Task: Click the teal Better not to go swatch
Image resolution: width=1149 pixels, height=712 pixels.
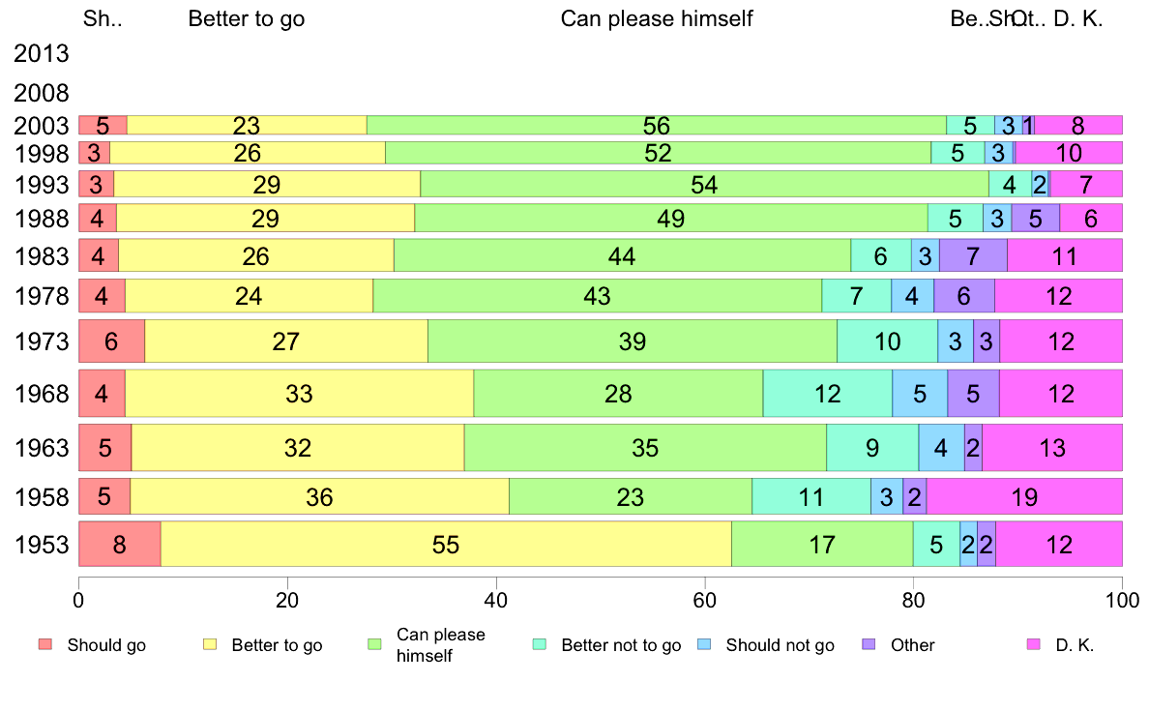Action: (540, 644)
